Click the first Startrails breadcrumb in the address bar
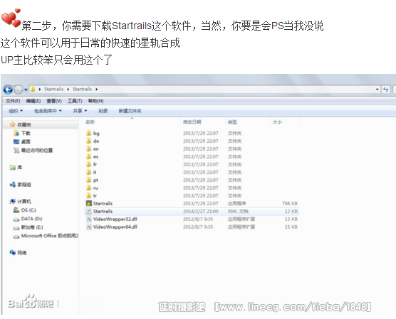This screenshot has width=396, height=319. [x=54, y=90]
